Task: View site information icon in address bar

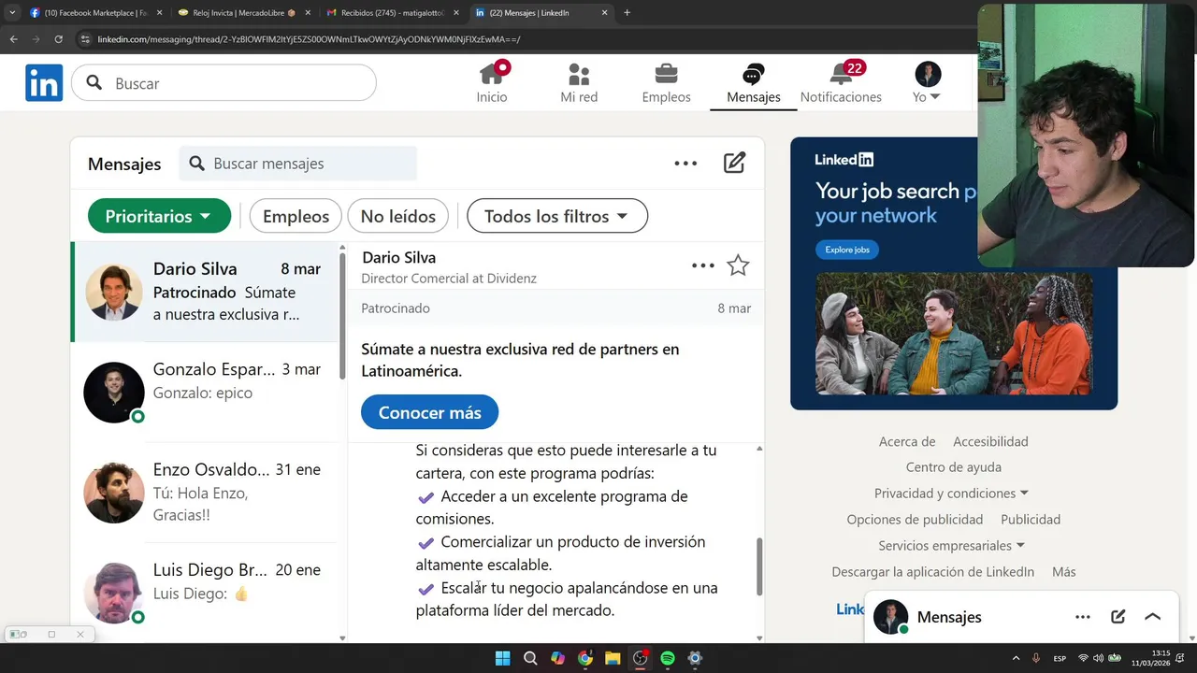Action: pyautogui.click(x=85, y=39)
